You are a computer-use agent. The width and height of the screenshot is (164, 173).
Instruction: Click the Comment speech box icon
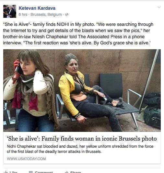coord(31,172)
